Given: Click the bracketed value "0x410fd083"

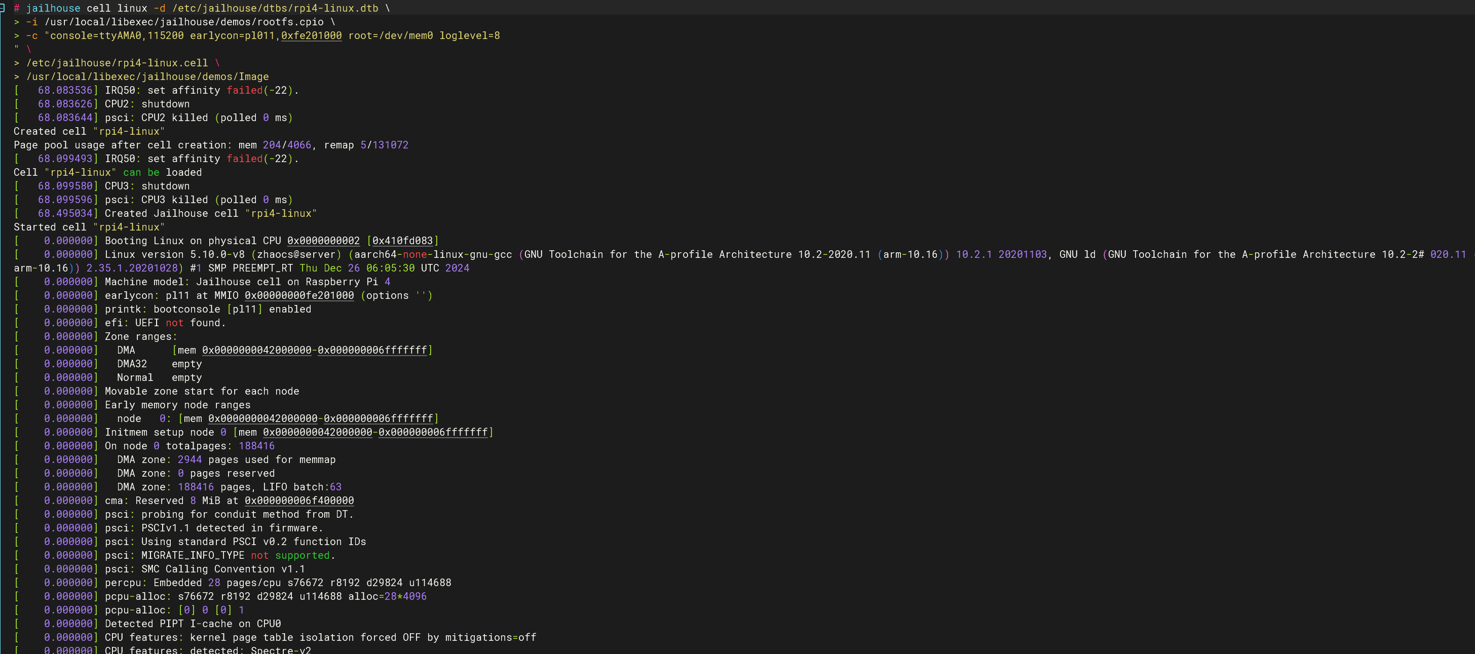Looking at the screenshot, I should pyautogui.click(x=402, y=241).
